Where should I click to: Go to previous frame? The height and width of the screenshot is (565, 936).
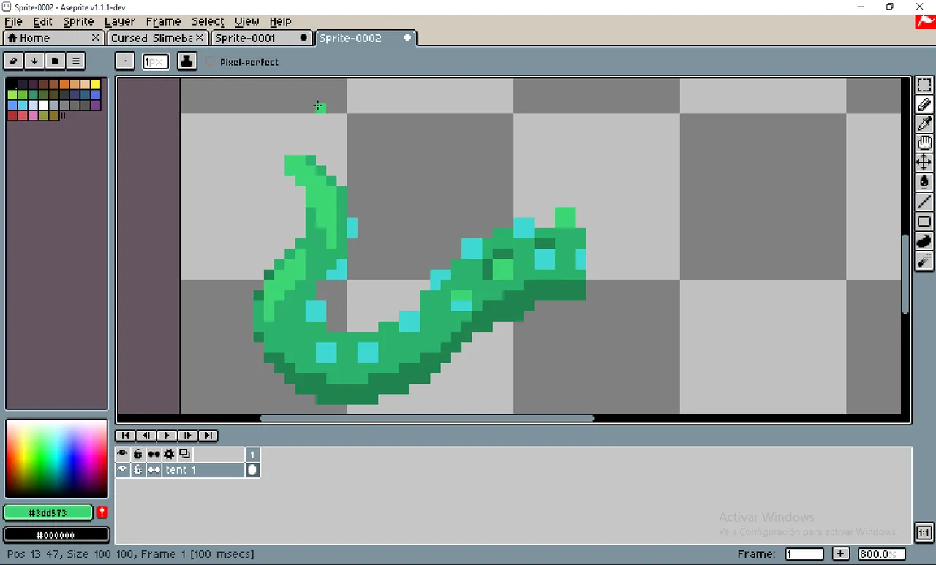[146, 435]
